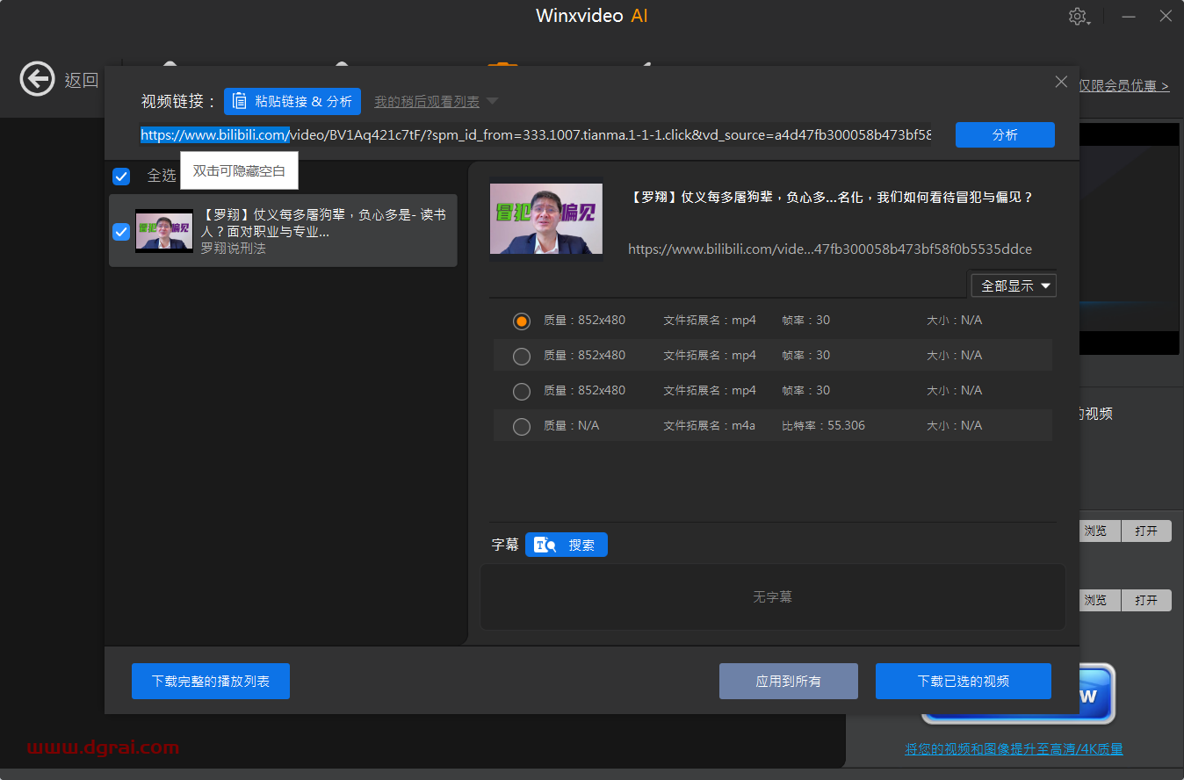This screenshot has width=1184, height=780.
Task: Click 文件拓展名：m4a text
Action: tap(709, 425)
